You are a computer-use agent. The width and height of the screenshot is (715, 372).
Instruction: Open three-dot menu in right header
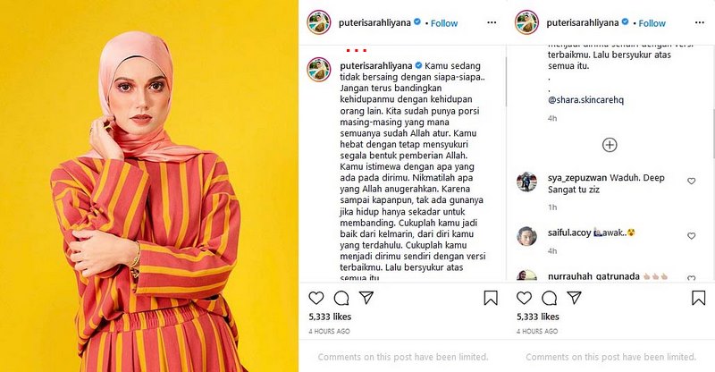[700, 22]
